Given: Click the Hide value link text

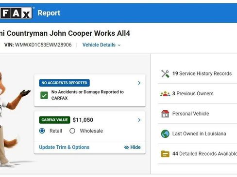Looking at the screenshot, I should coord(135,147).
